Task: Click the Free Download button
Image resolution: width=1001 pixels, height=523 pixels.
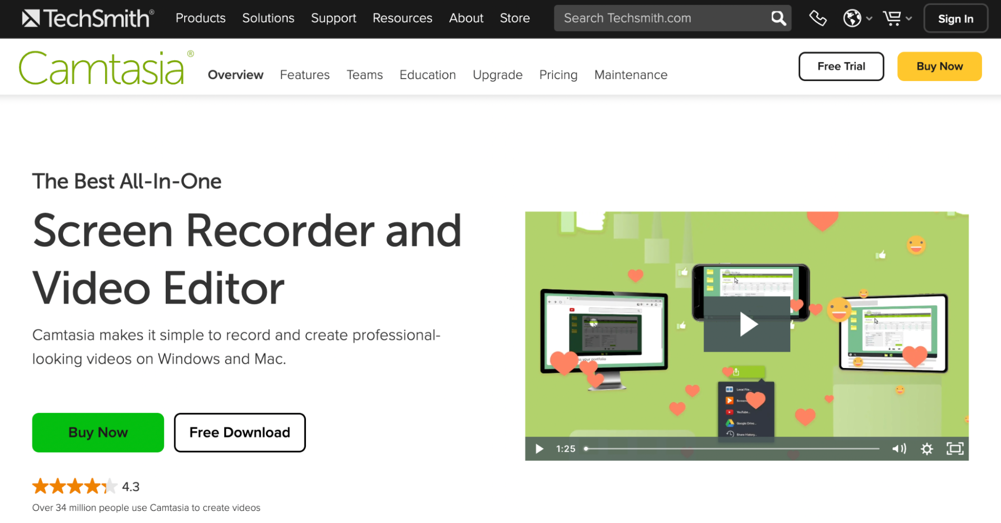Action: tap(239, 432)
